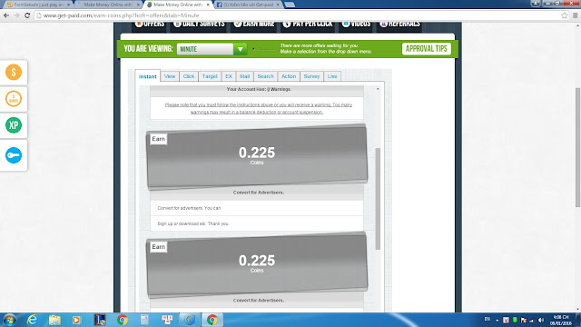Click 'Your Account Has: 0 Warnings' text
Viewport: 581px width, 327px height.
click(x=258, y=89)
